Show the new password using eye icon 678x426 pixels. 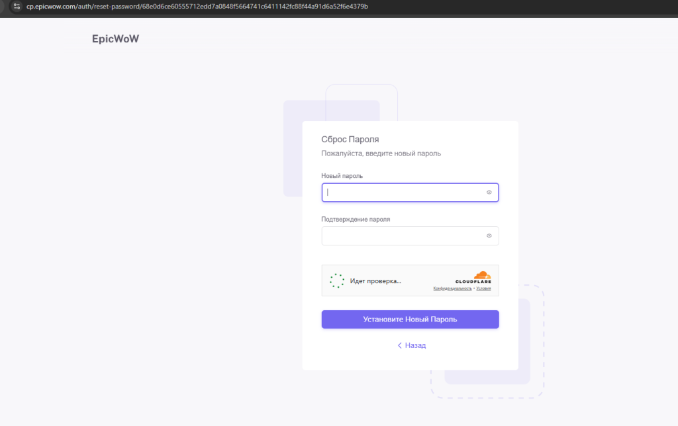489,192
